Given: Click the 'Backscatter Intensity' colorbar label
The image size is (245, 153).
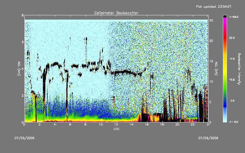Looking at the screenshot, I should pos(239,69).
